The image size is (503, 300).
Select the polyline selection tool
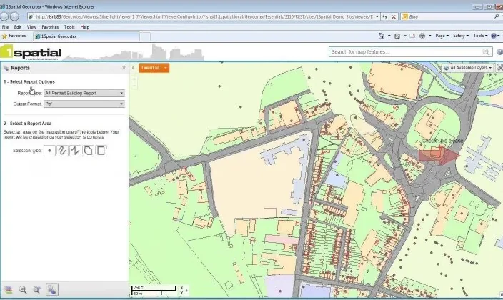pos(75,151)
